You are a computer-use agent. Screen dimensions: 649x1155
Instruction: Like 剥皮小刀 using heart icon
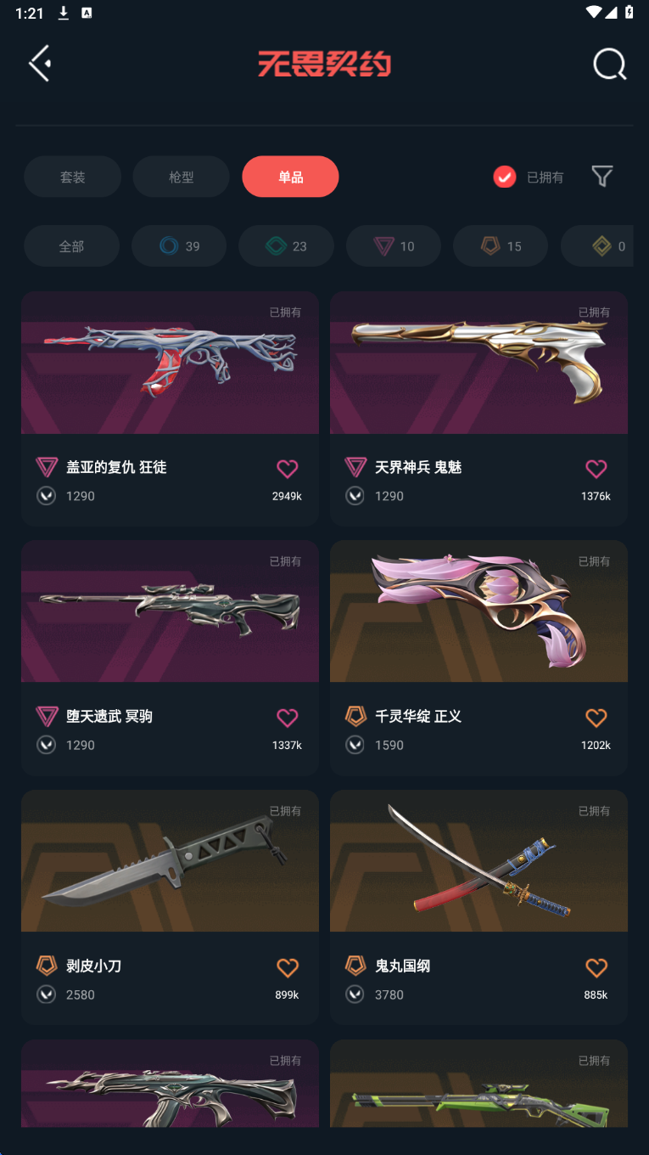coord(288,967)
